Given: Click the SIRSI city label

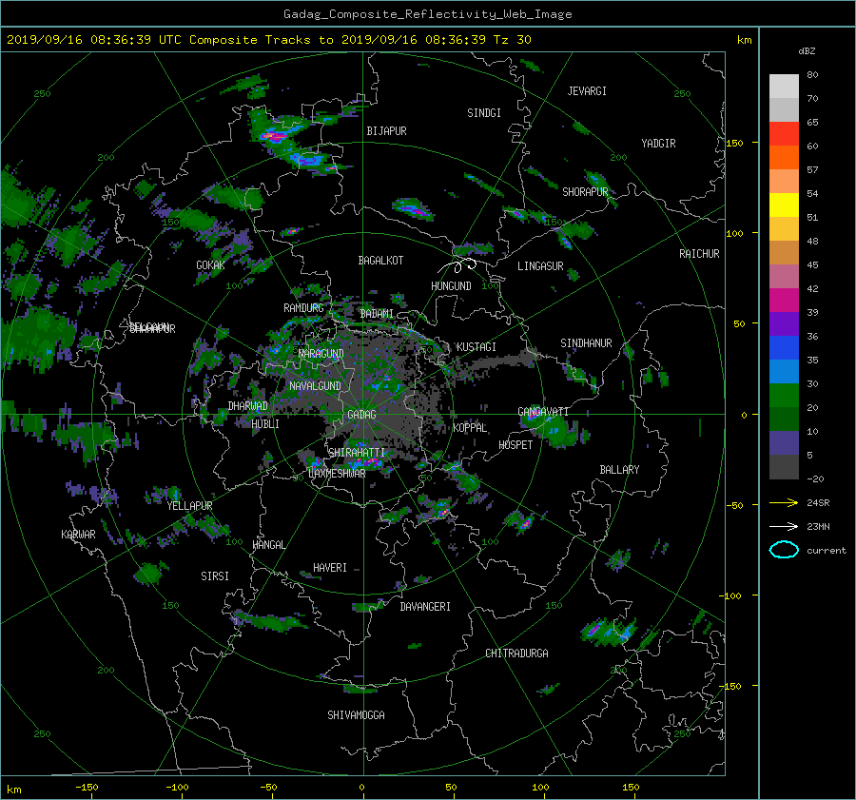Looking at the screenshot, I should click(215, 576).
